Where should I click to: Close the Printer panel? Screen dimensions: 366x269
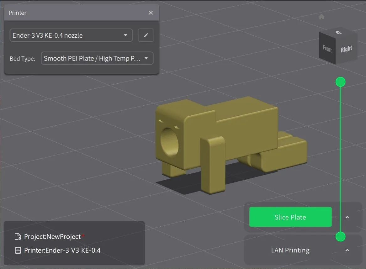(151, 13)
